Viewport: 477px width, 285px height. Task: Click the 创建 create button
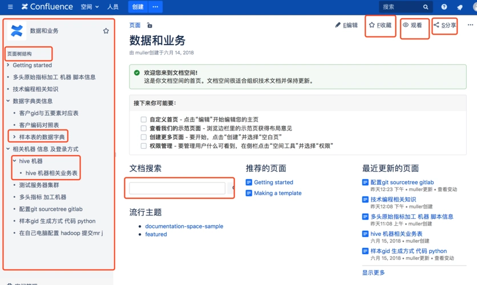[138, 7]
